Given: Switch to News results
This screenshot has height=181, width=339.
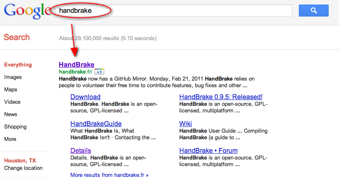Looking at the screenshot, I should [11, 114].
